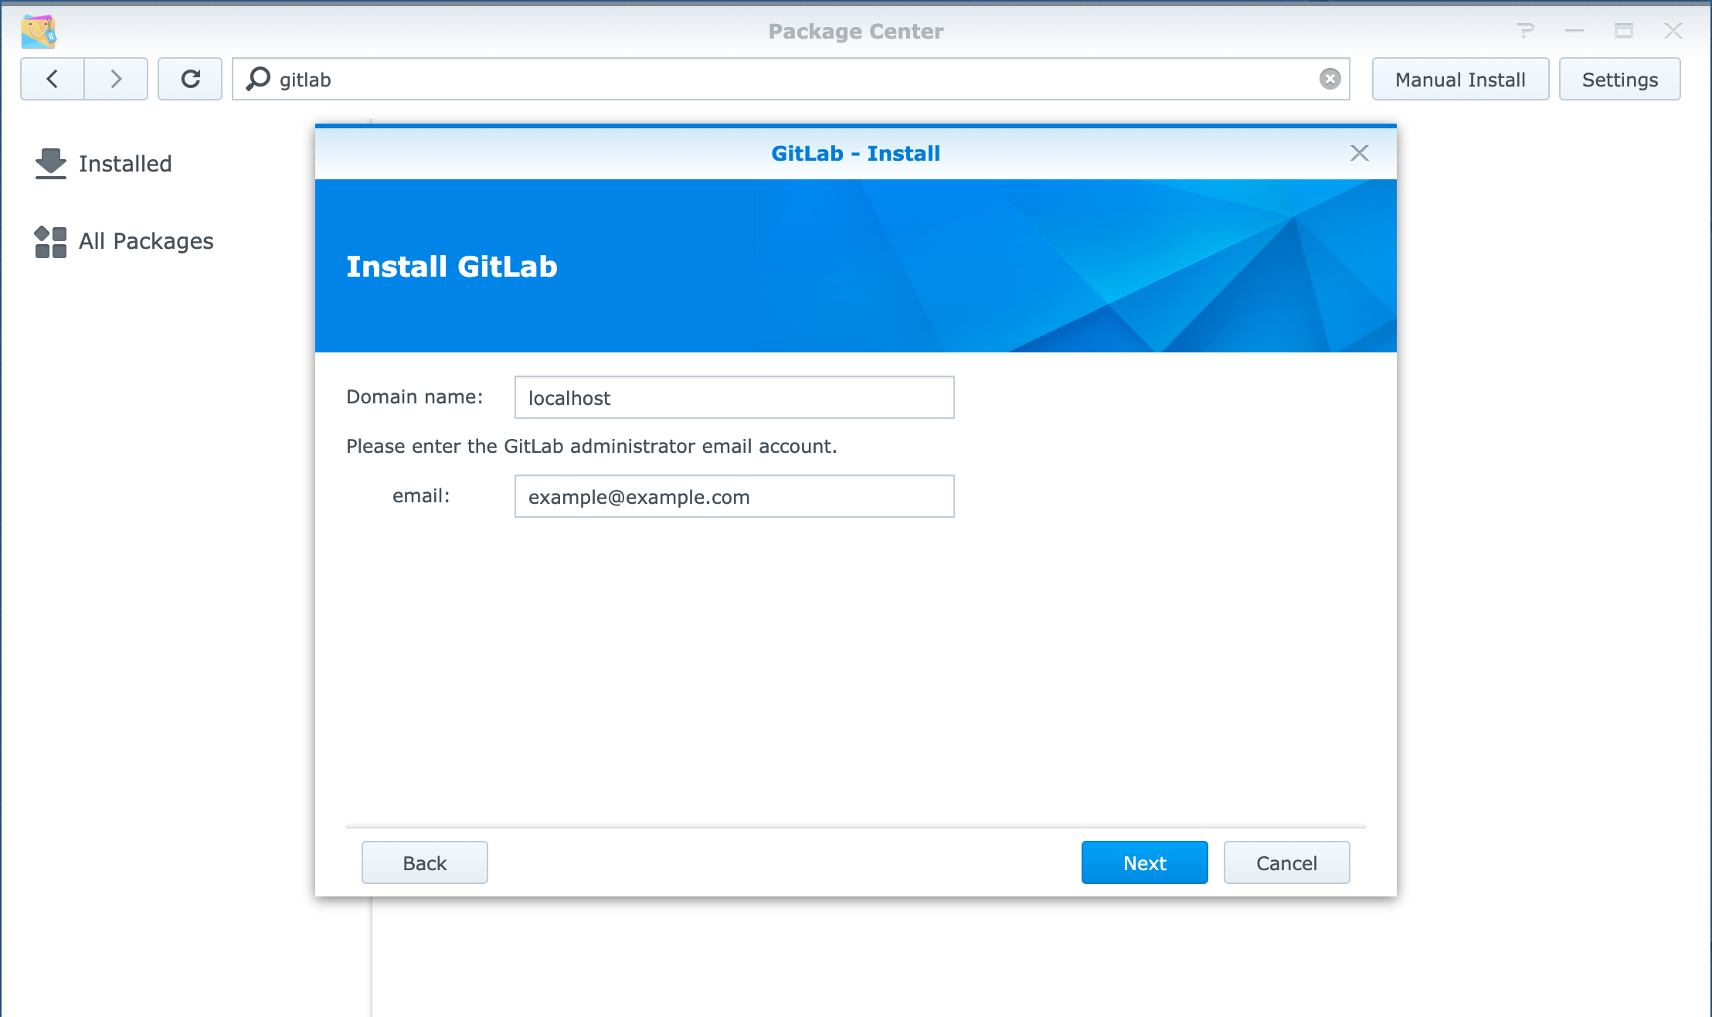The height and width of the screenshot is (1017, 1712).
Task: Click the Manual Install button
Action: [x=1459, y=80]
